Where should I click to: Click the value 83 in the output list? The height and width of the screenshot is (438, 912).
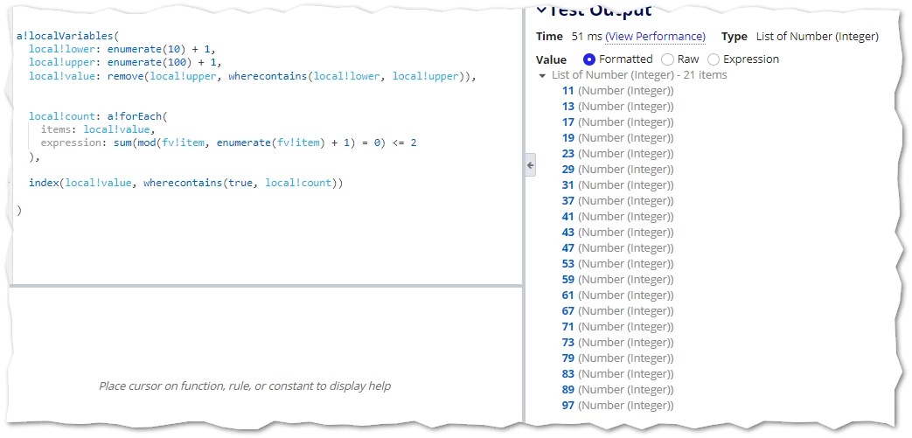click(x=567, y=373)
